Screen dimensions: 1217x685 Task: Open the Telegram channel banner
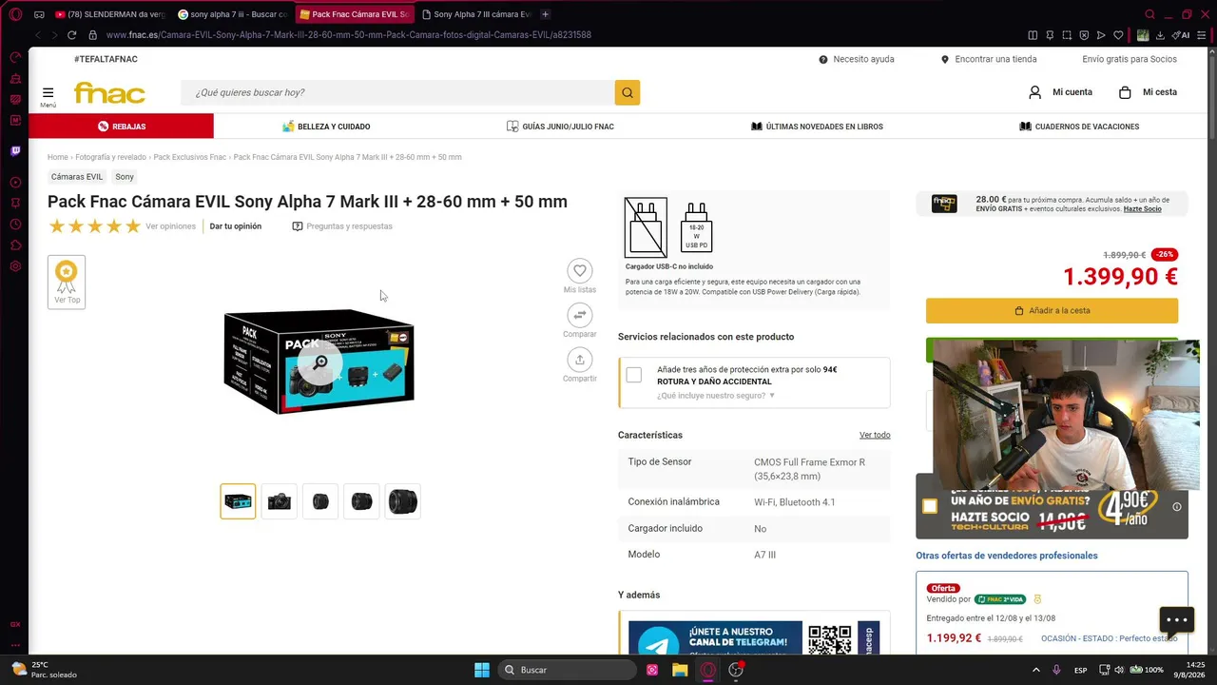pos(753,637)
